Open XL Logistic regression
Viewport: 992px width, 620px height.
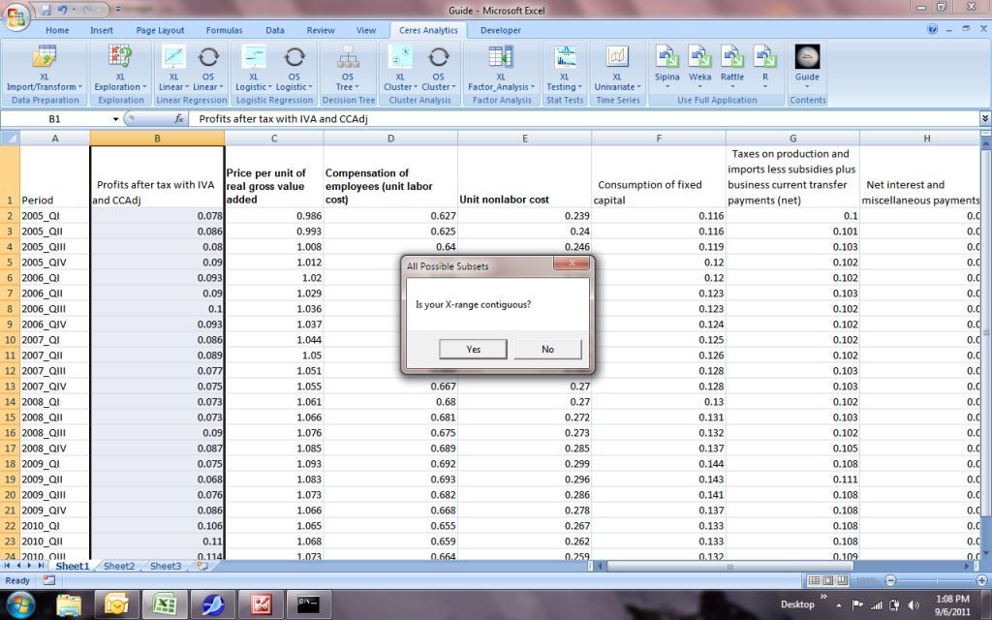[x=253, y=69]
